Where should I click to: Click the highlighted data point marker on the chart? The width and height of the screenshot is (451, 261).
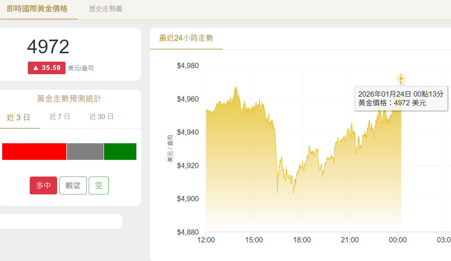(x=401, y=79)
